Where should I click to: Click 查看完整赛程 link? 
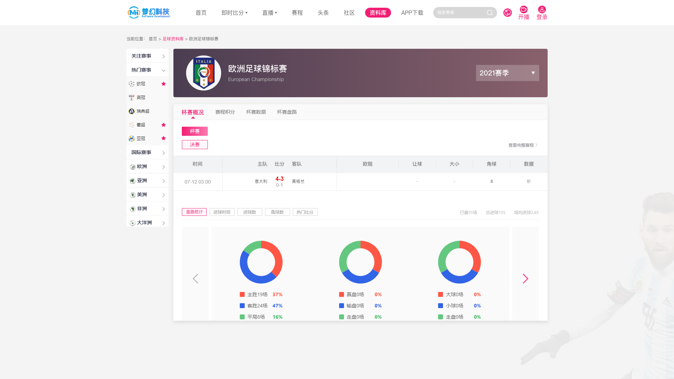point(523,145)
